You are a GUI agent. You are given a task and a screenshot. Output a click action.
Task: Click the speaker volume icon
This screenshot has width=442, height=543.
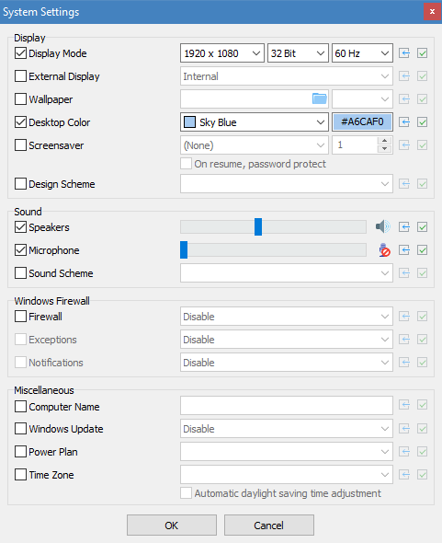[x=383, y=226]
